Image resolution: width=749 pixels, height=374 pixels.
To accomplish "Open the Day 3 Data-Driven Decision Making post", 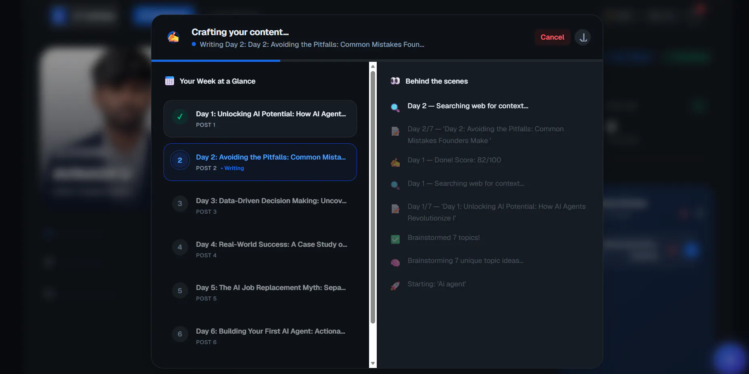I will (260, 206).
